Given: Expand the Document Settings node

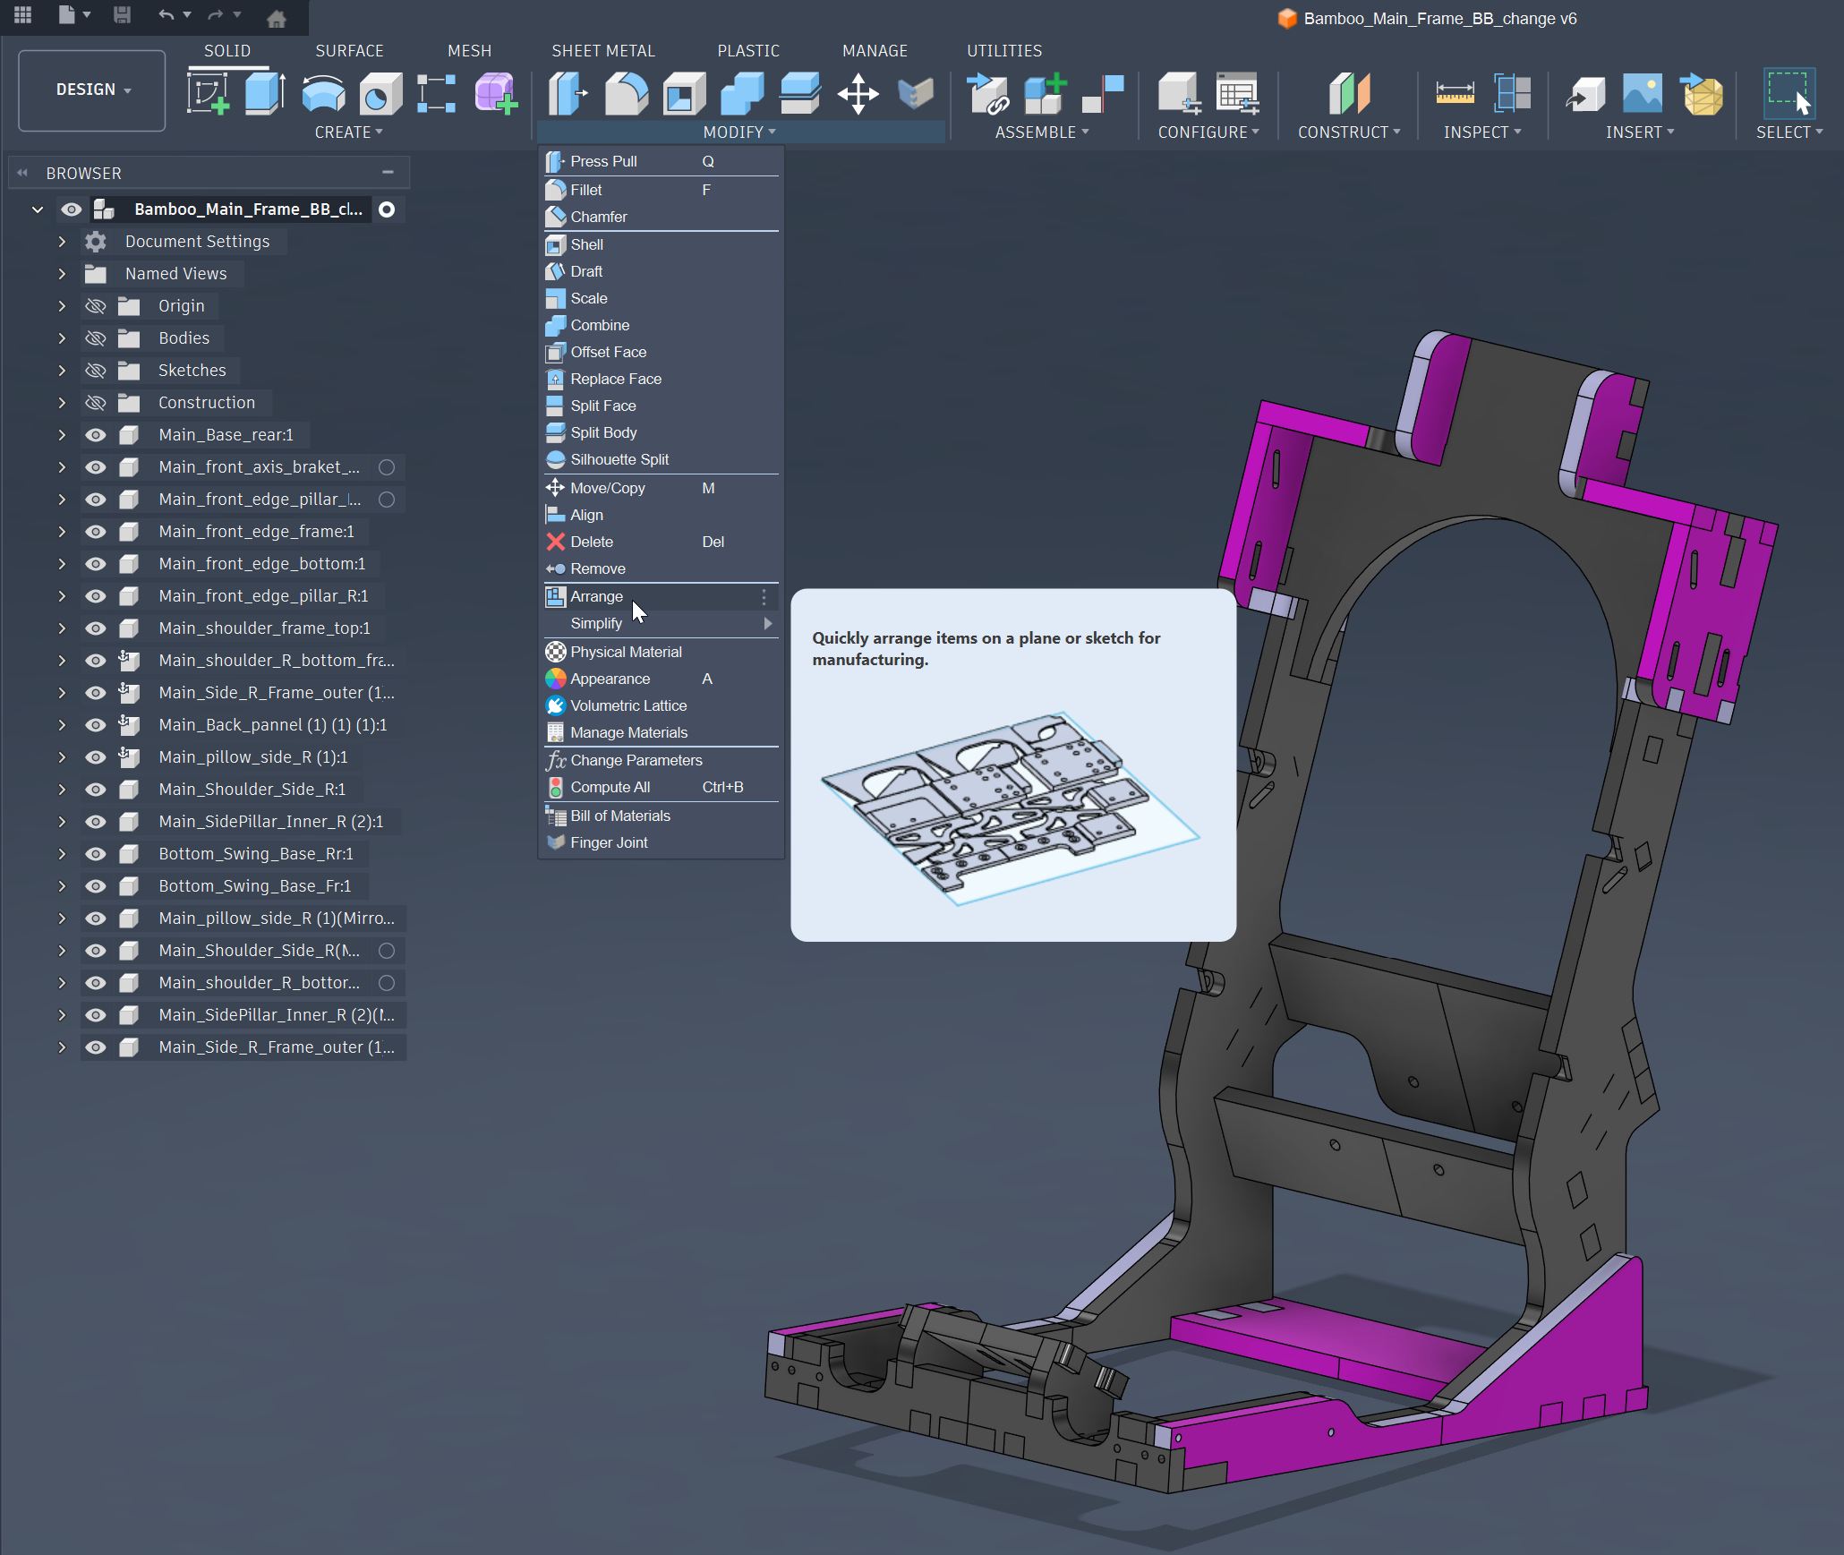Looking at the screenshot, I should 62,242.
